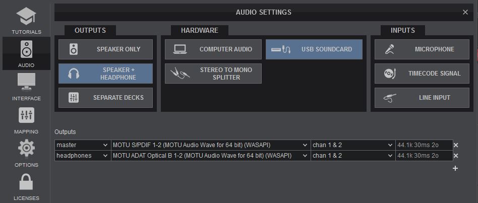Select Computer Audio hardware option
The width and height of the screenshot is (478, 203).
tap(213, 49)
